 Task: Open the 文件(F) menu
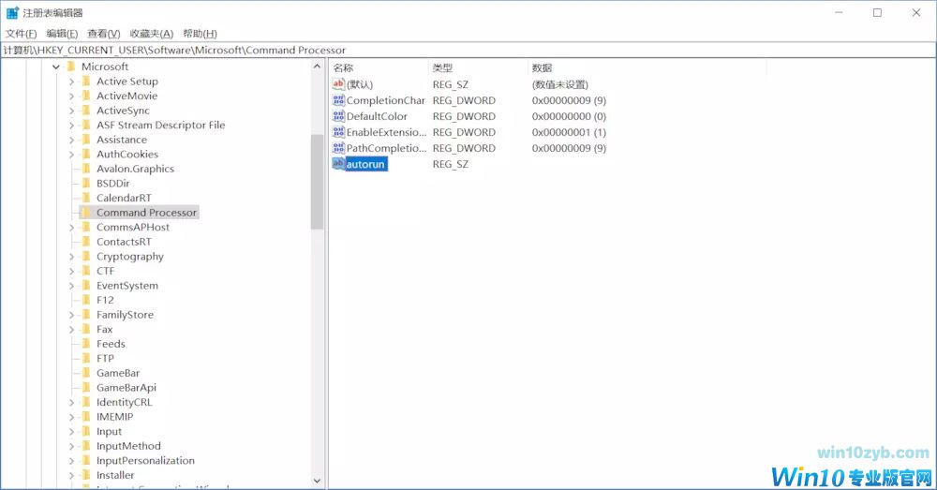click(21, 34)
